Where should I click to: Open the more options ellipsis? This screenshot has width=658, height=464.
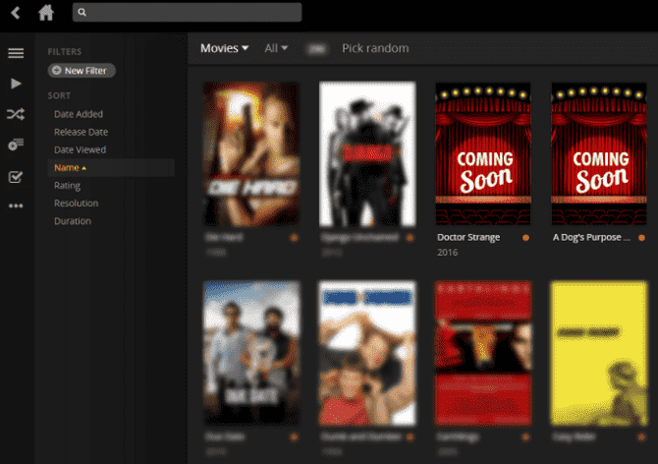[16, 205]
